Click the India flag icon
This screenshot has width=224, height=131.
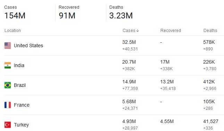pos(8,65)
